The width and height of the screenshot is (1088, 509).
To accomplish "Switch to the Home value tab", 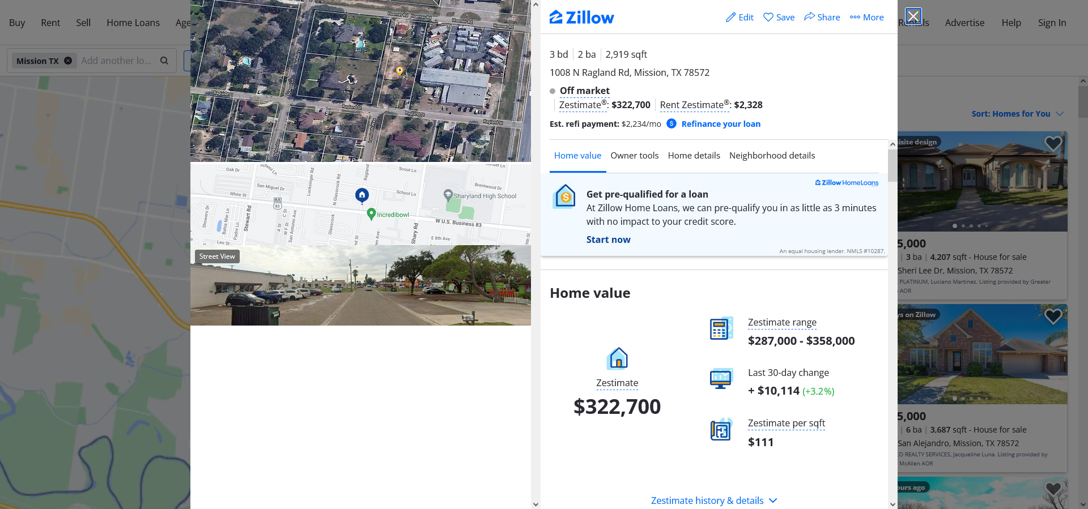I will tap(577, 155).
